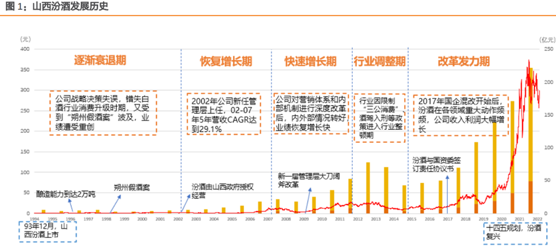This screenshot has height=246, width=556.
Task: Click the 2008 year label
Action: (286, 219)
